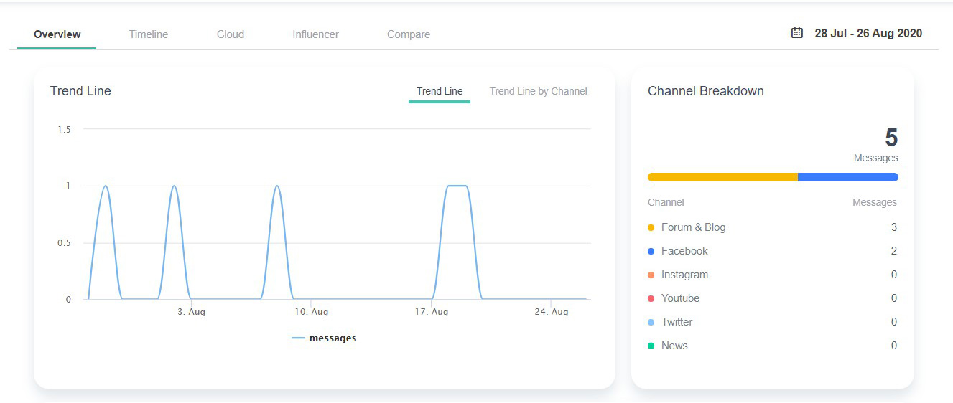Click the Forum & Blog channel label
953x403 pixels.
tap(693, 228)
